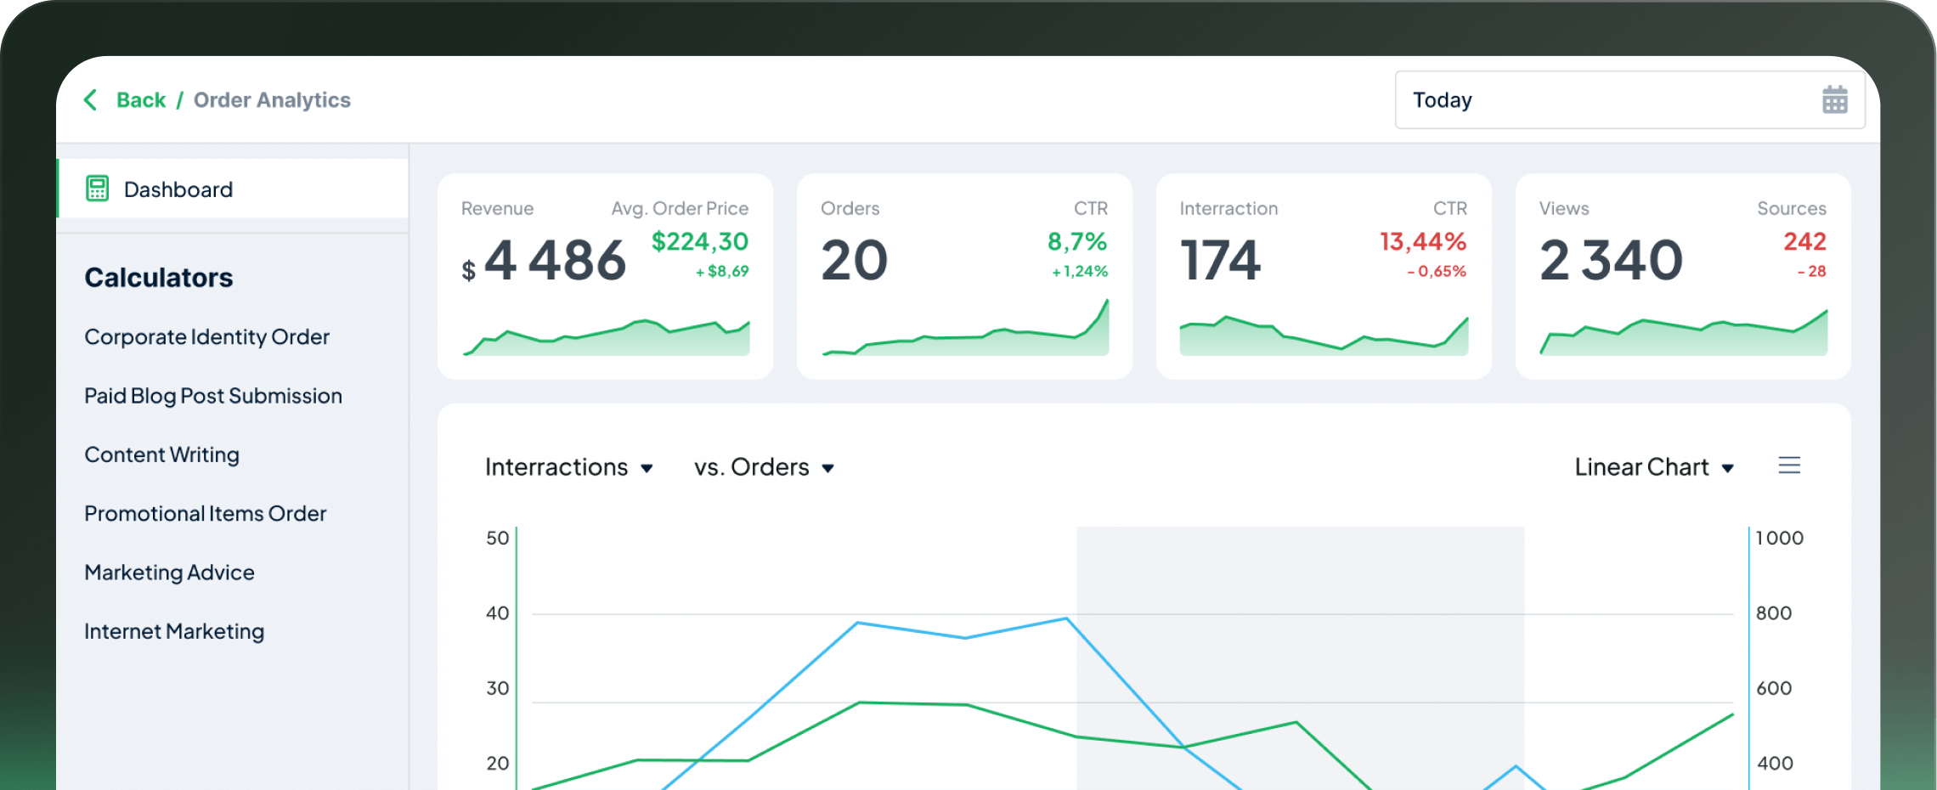Click the Back link
Viewport: 1937px width, 790px height.
141,100
